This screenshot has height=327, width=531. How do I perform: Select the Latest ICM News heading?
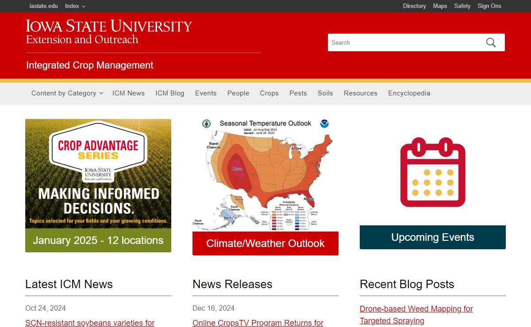(x=69, y=284)
